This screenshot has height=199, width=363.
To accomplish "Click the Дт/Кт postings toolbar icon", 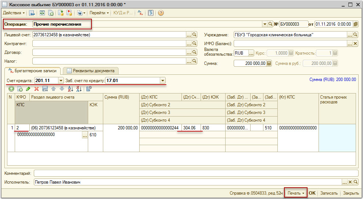I will tap(140, 13).
